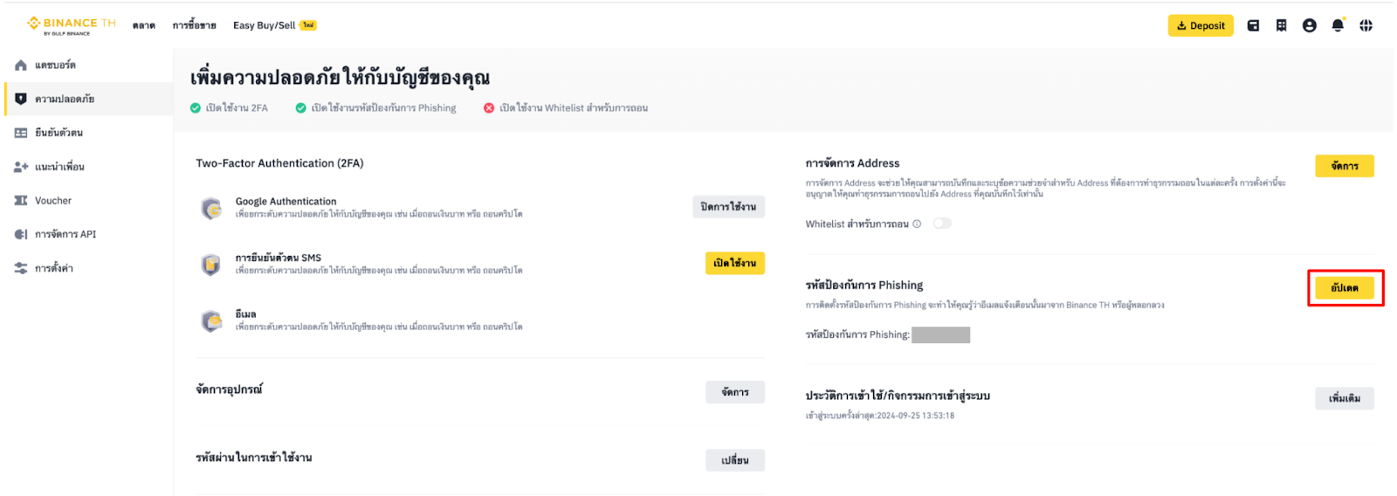Click the Google Authentication shield icon
The height and width of the screenshot is (496, 1397).
211,208
